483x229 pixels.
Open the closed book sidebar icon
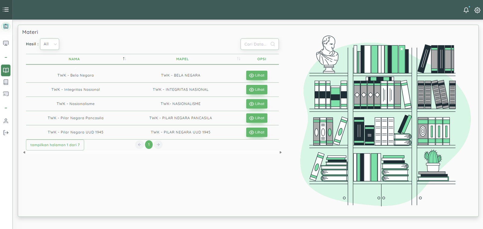[6, 82]
